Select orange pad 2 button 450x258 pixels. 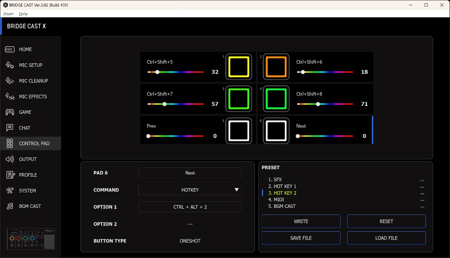pos(276,67)
